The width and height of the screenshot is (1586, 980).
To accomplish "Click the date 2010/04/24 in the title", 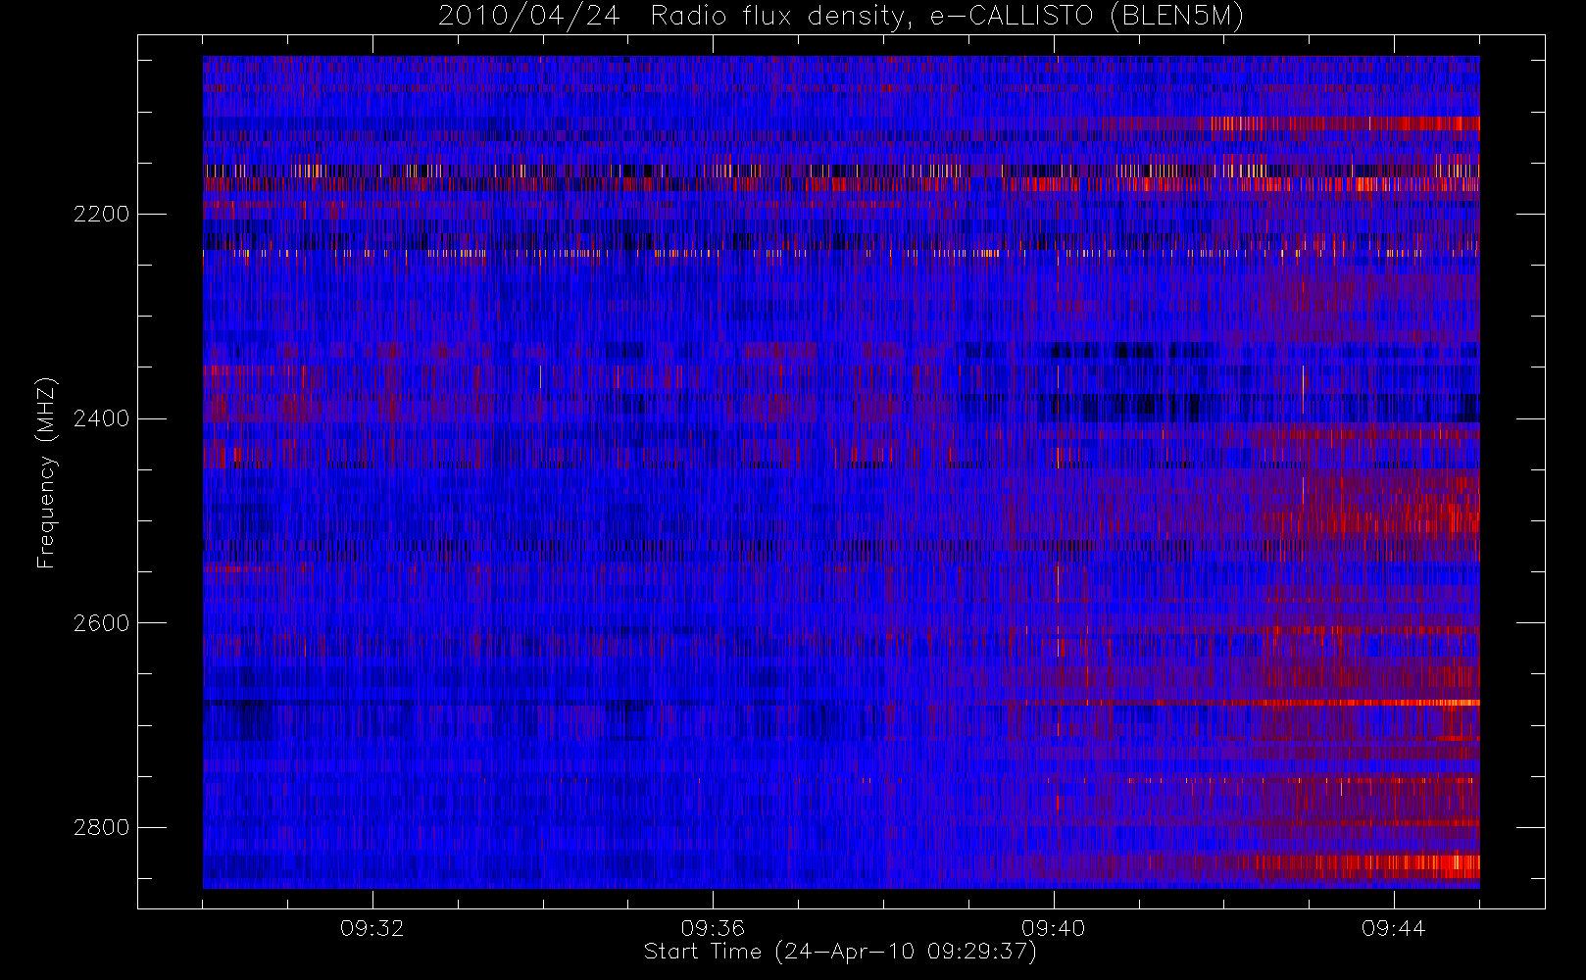I will coord(528,18).
